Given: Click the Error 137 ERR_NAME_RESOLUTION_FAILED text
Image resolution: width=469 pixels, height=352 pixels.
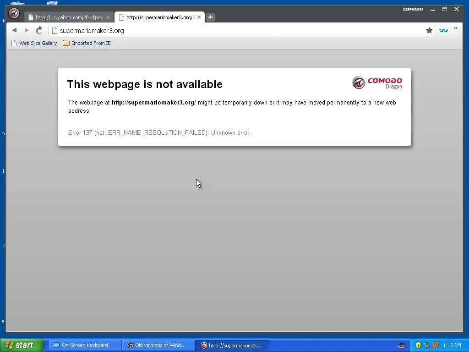Looking at the screenshot, I should tap(159, 132).
